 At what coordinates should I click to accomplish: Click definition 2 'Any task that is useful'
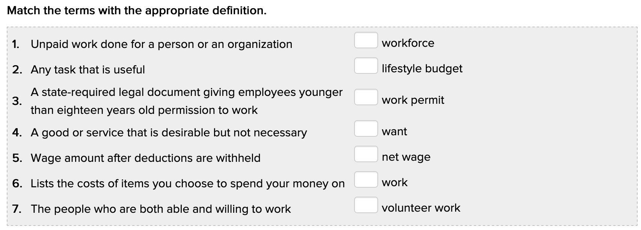[x=87, y=70]
